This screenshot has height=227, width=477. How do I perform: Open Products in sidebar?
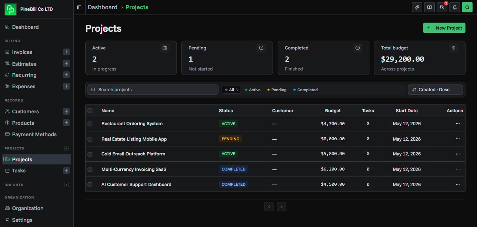23,123
